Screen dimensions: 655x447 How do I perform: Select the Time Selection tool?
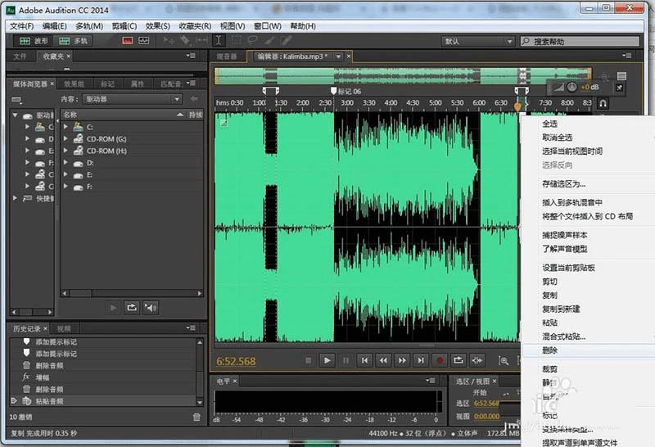(219, 40)
